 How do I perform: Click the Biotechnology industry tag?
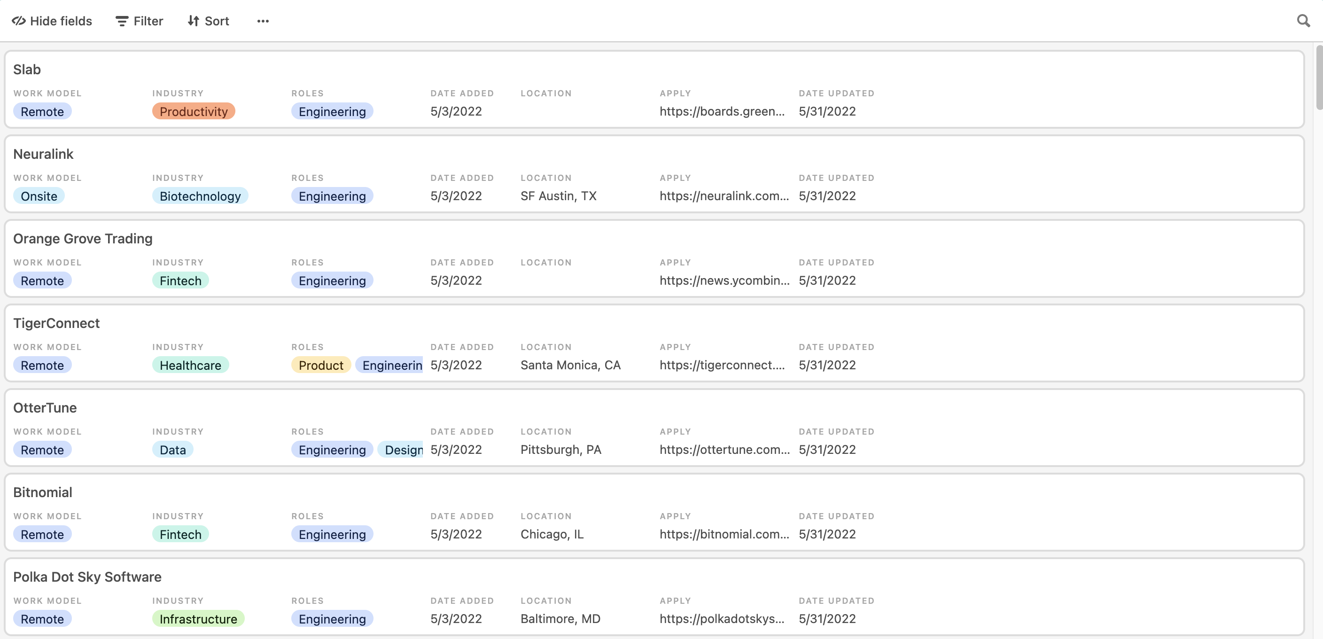200,196
